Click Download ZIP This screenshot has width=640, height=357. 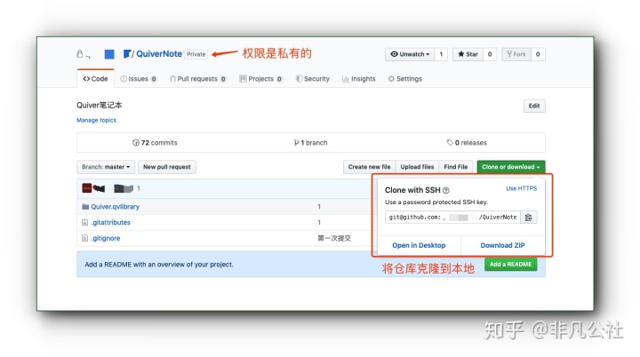(x=502, y=245)
